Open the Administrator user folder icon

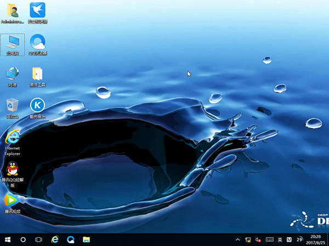(12, 11)
